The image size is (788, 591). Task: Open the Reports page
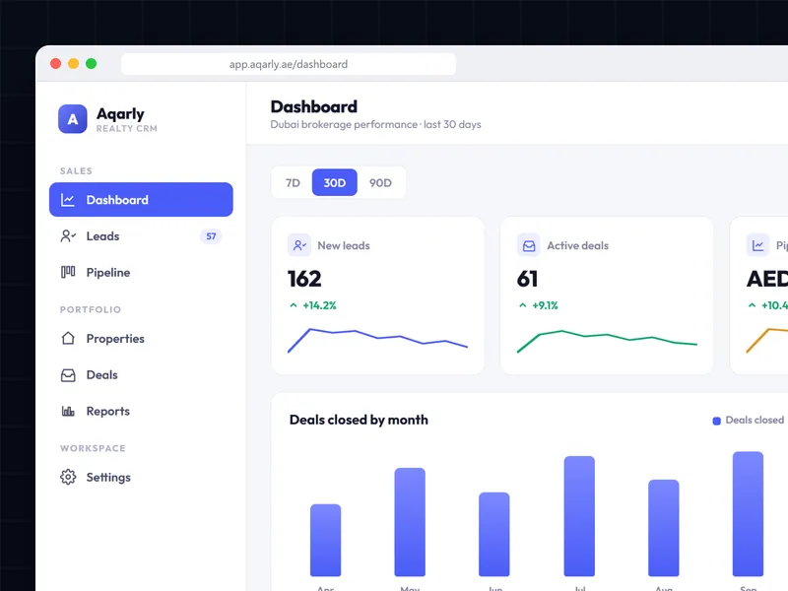[x=141, y=411]
